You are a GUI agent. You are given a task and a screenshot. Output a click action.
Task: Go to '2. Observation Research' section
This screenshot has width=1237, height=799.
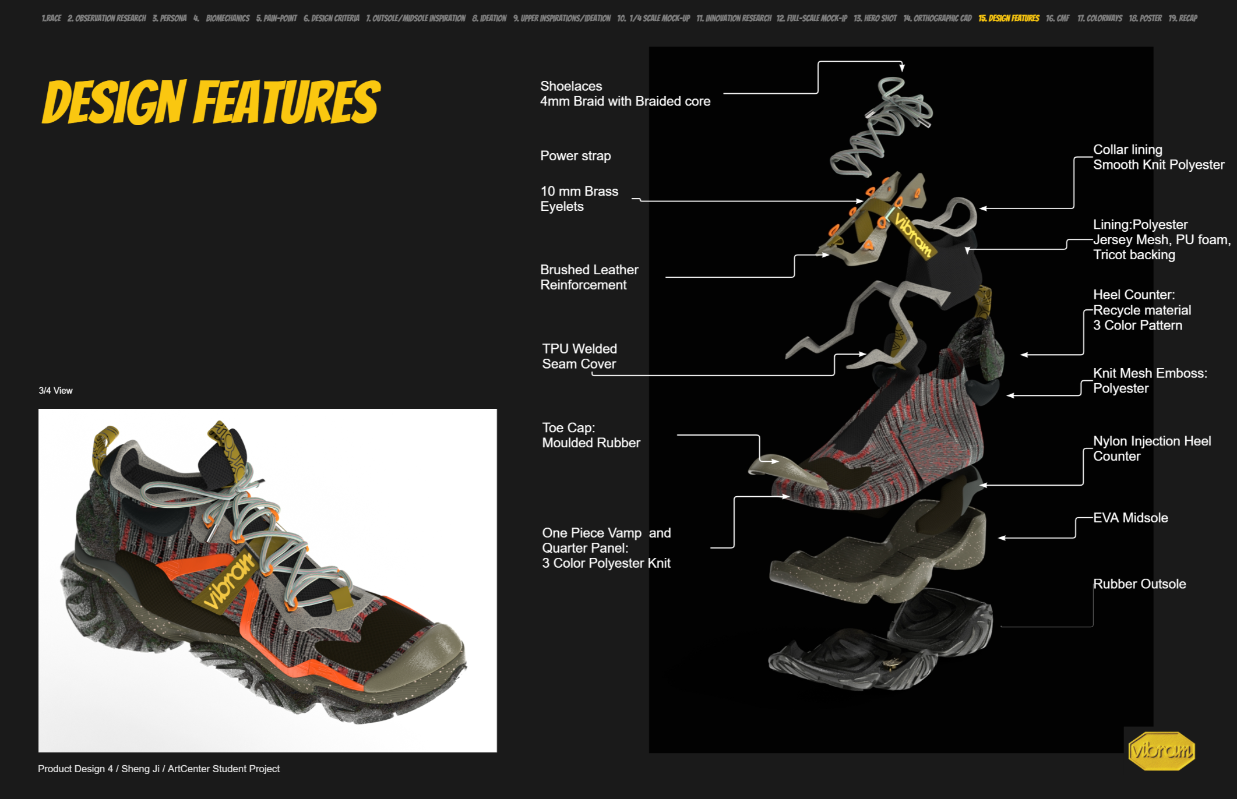[107, 19]
